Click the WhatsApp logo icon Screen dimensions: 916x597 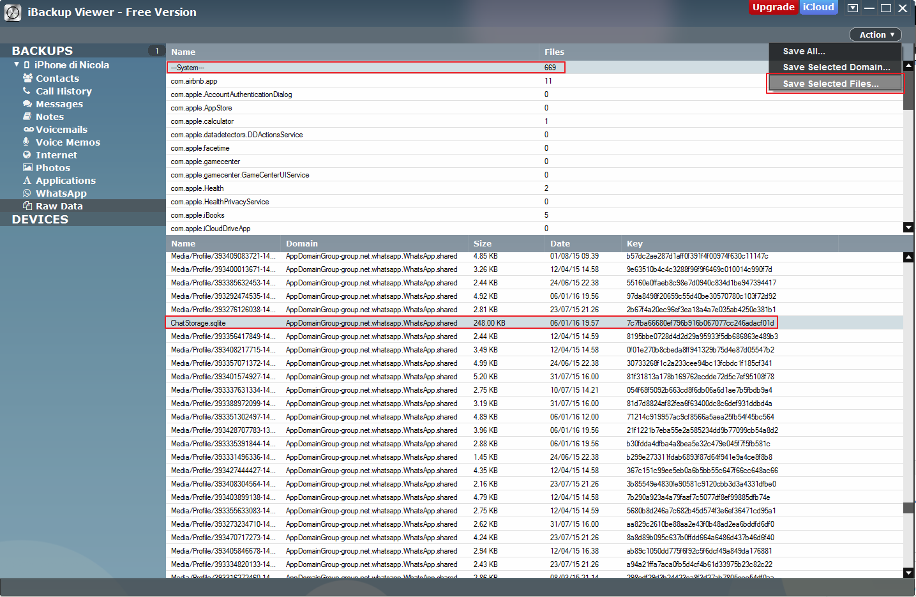pyautogui.click(x=27, y=193)
